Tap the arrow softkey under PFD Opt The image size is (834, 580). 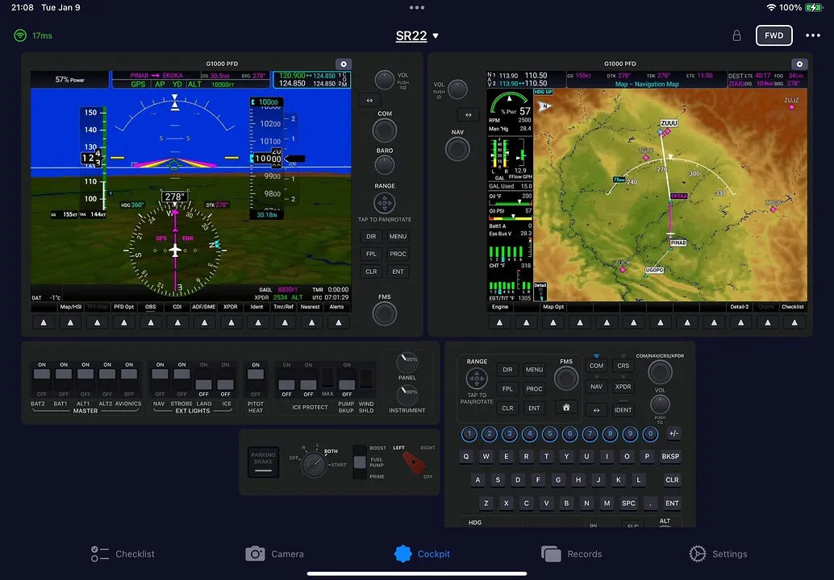point(124,322)
